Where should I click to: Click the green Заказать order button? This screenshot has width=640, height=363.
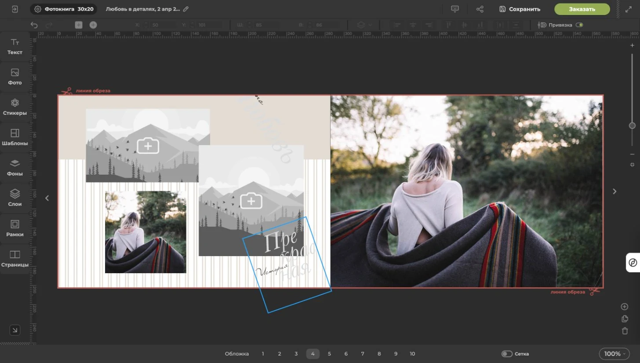pyautogui.click(x=582, y=9)
